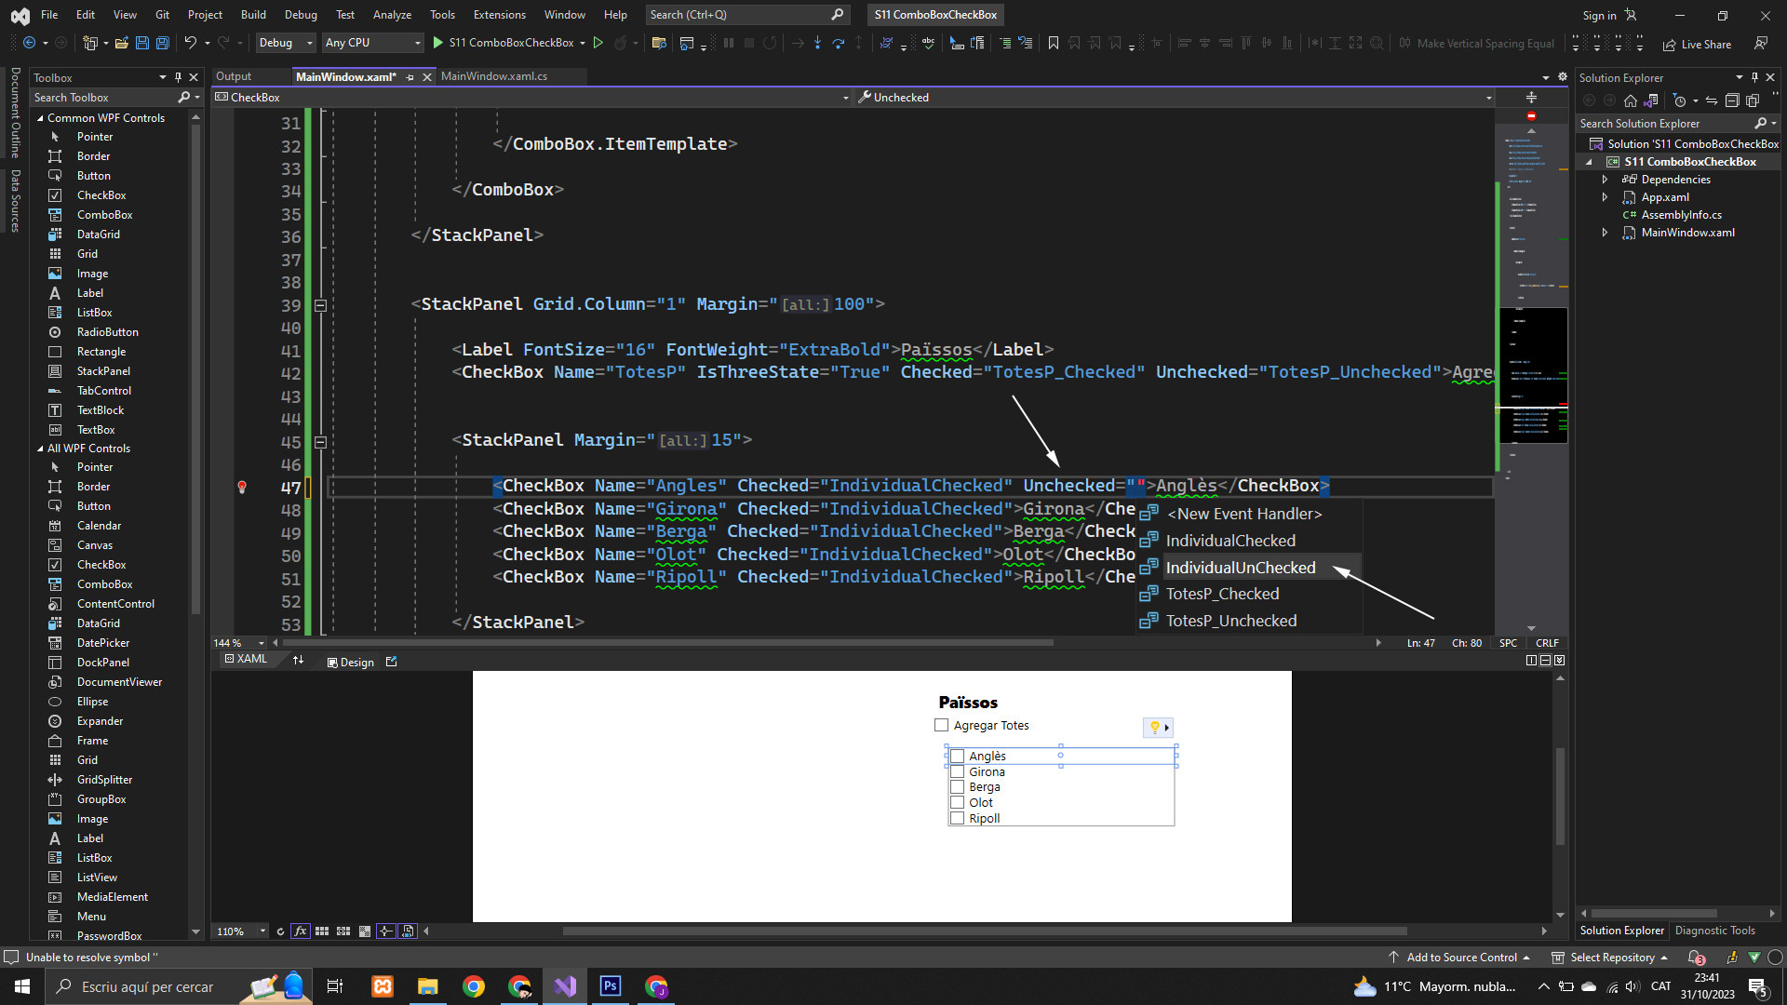The height and width of the screenshot is (1005, 1787).
Task: Open the Build menu
Action: pos(252,15)
